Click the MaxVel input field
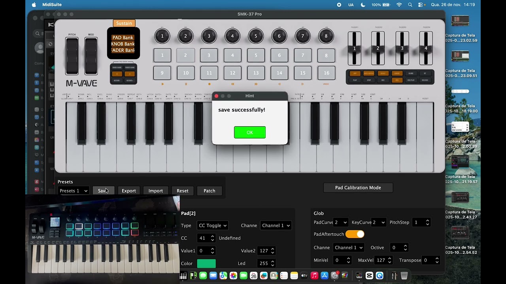506x284 pixels. (x=383, y=260)
